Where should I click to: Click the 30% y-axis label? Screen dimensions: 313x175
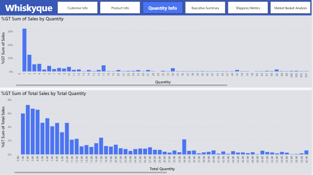tap(10, 32)
